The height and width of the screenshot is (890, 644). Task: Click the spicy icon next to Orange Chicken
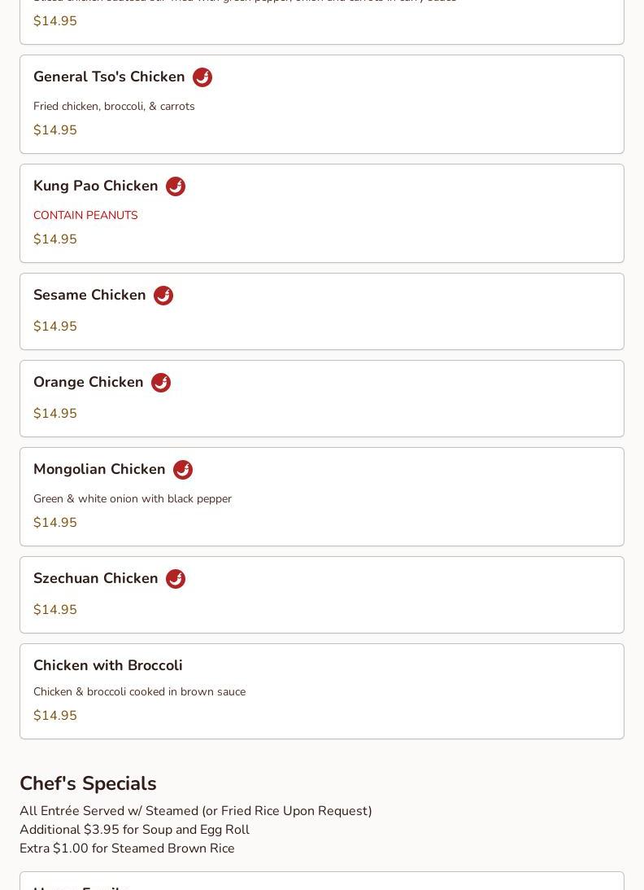[161, 383]
